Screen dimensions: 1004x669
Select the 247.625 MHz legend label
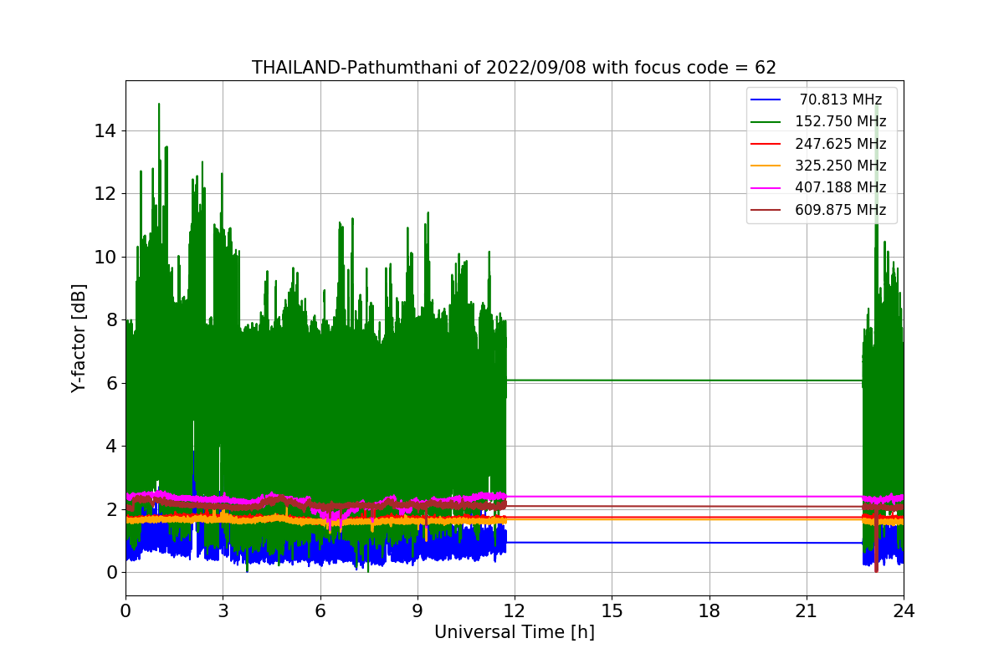pos(841,144)
